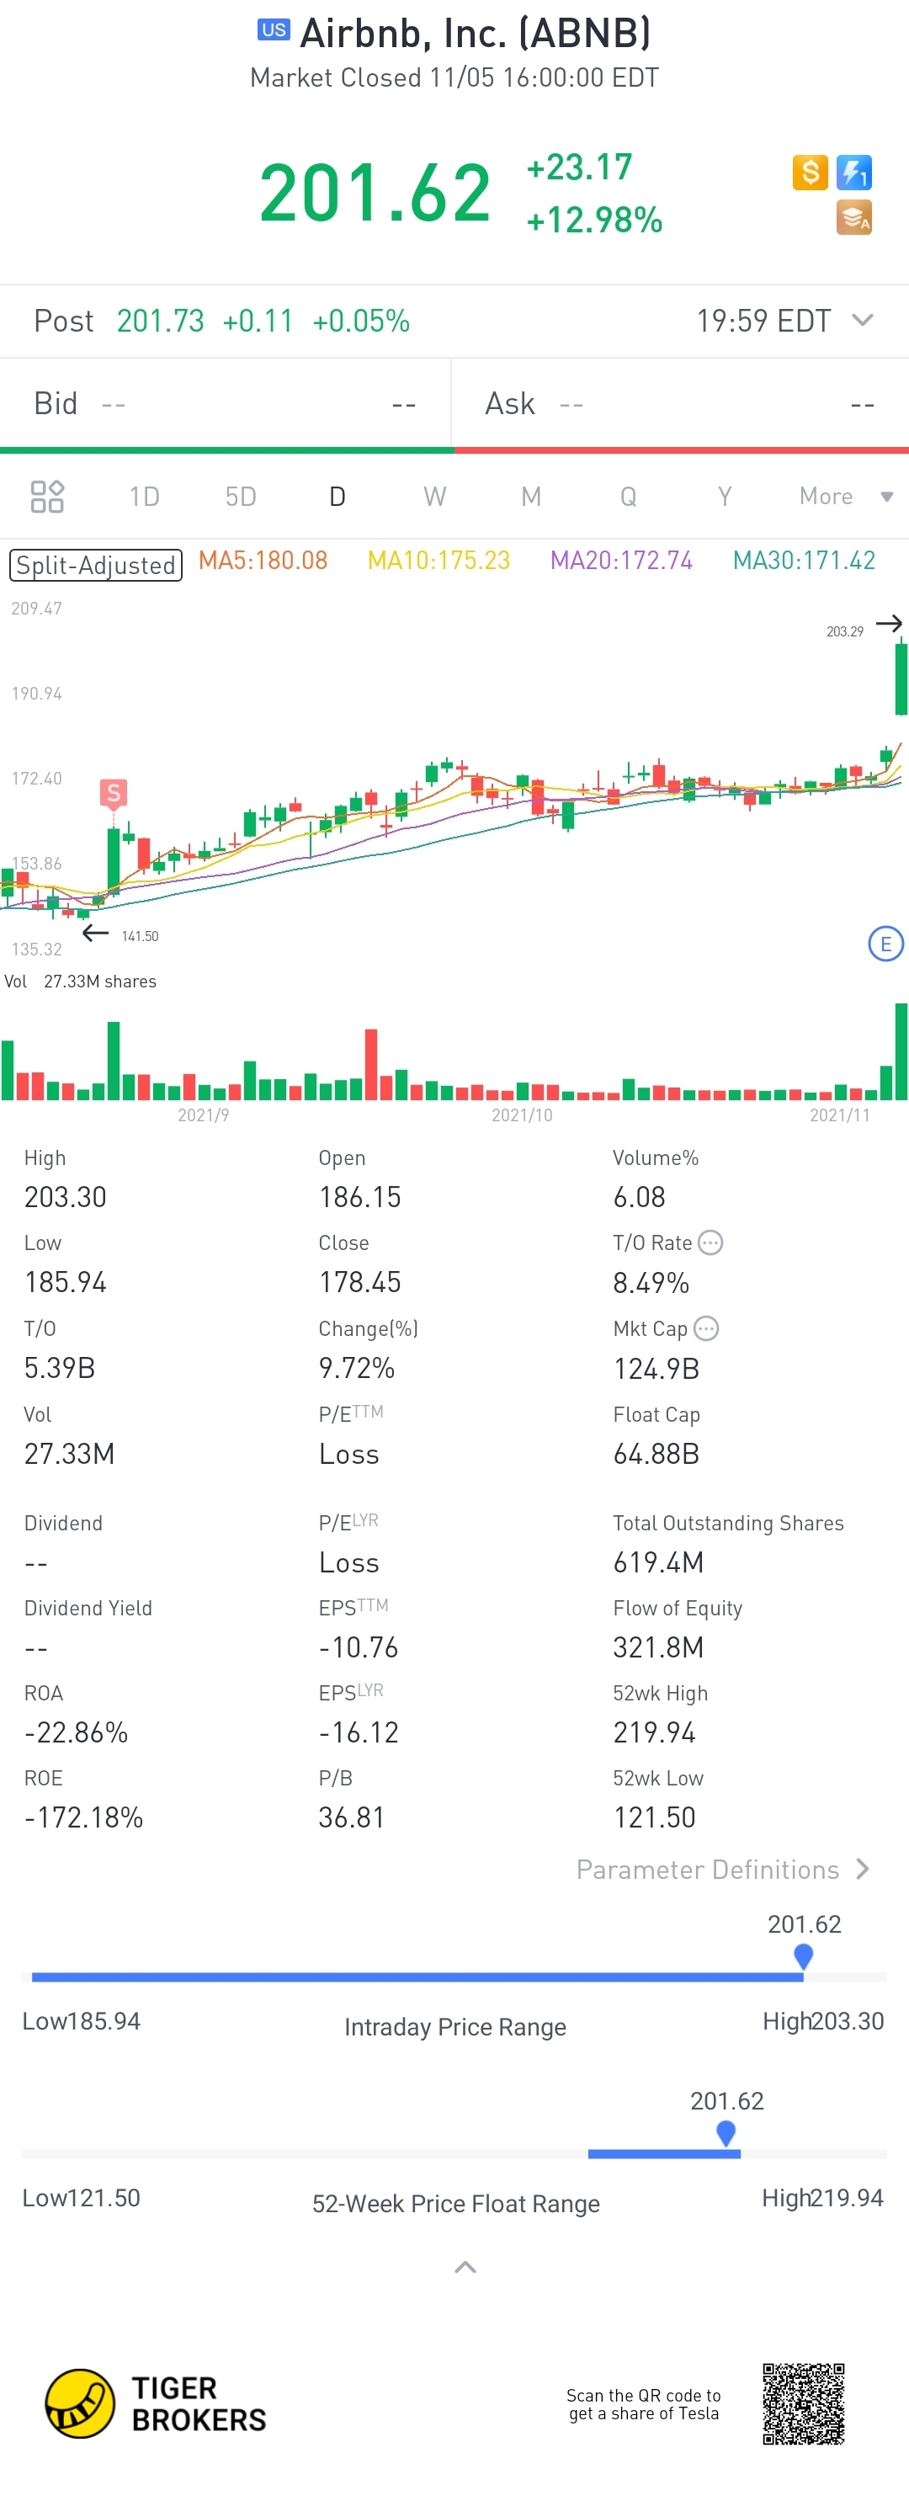
Task: Tap the Volume% value 6.08
Action: click(x=639, y=1196)
